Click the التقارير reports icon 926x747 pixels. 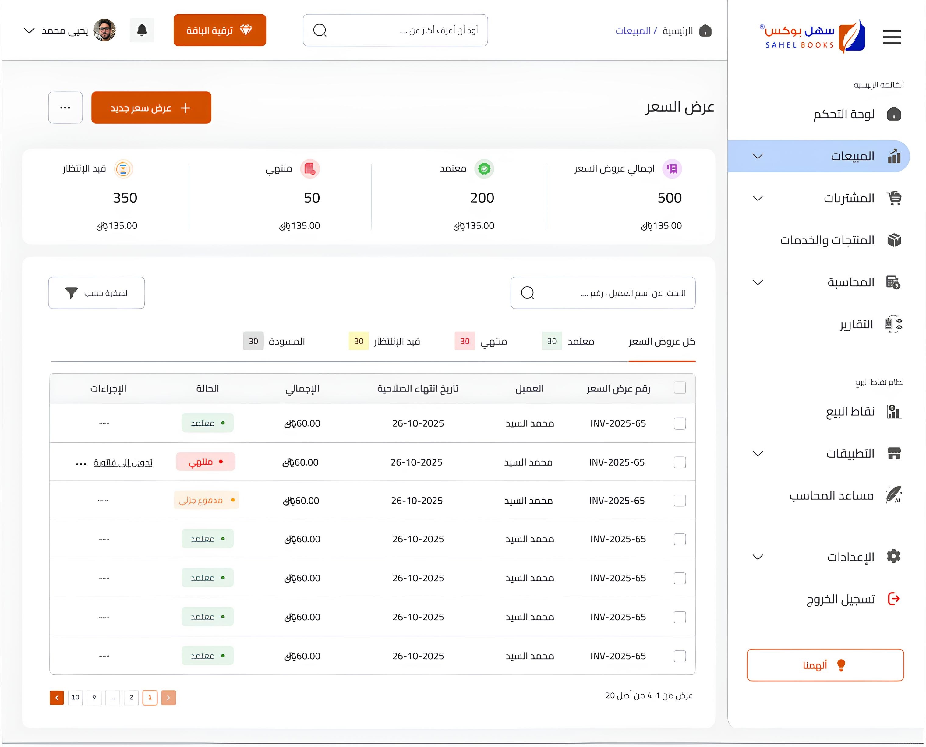(x=894, y=324)
